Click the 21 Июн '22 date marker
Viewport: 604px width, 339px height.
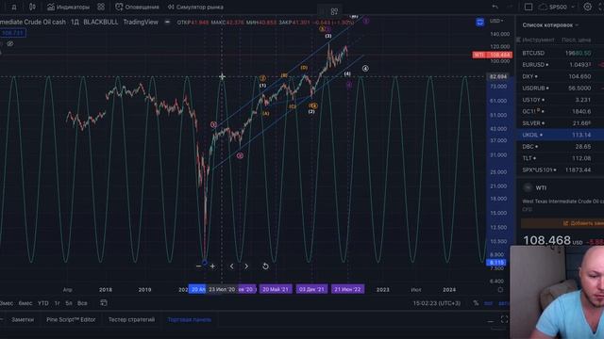click(x=347, y=289)
